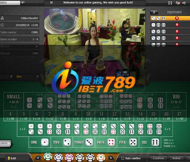Bet on the four-five dice combination
The image size is (190, 162).
[141, 129]
